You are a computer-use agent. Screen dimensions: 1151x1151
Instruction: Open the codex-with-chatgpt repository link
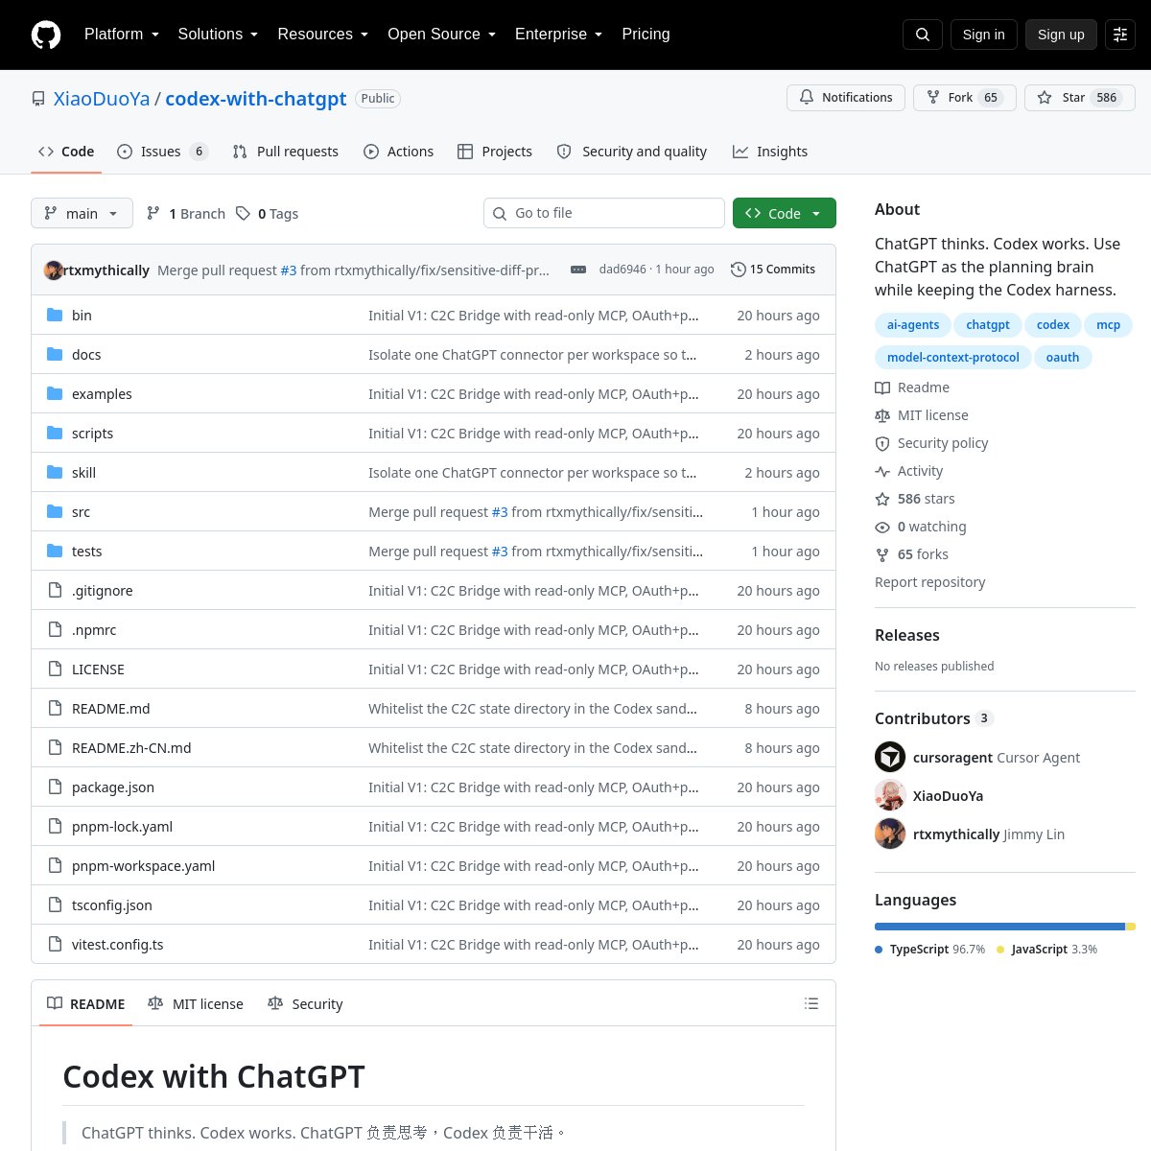(256, 99)
